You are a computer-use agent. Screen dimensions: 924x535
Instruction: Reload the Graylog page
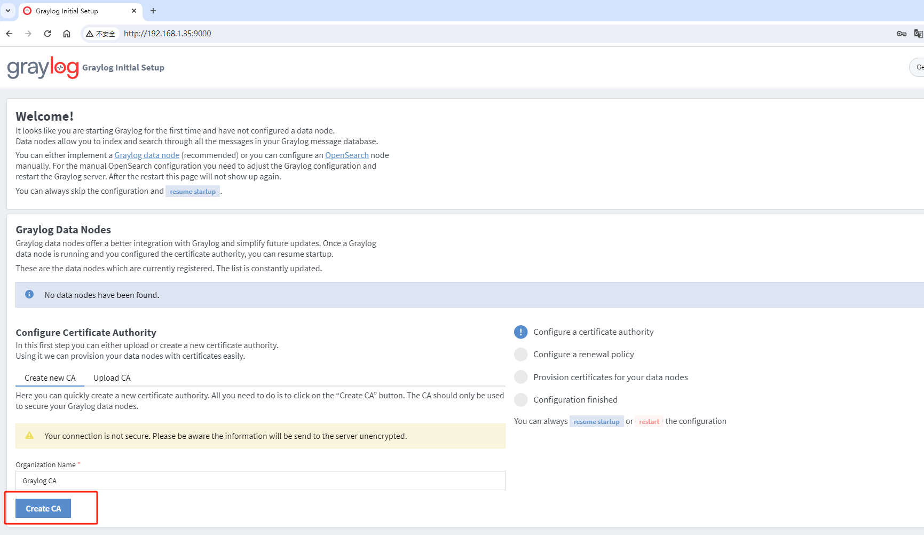click(x=48, y=34)
